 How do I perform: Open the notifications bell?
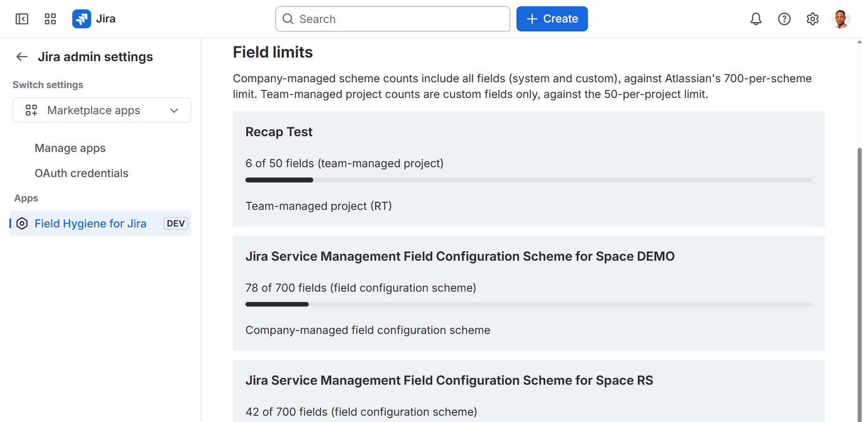tap(756, 19)
